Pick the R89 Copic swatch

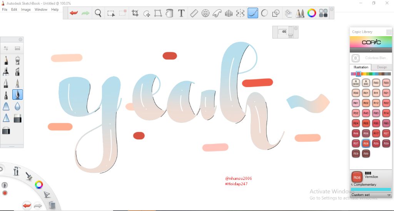click(366, 153)
